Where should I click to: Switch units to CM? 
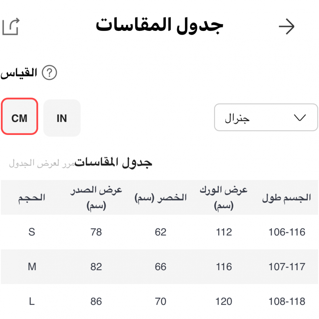pos(19,116)
